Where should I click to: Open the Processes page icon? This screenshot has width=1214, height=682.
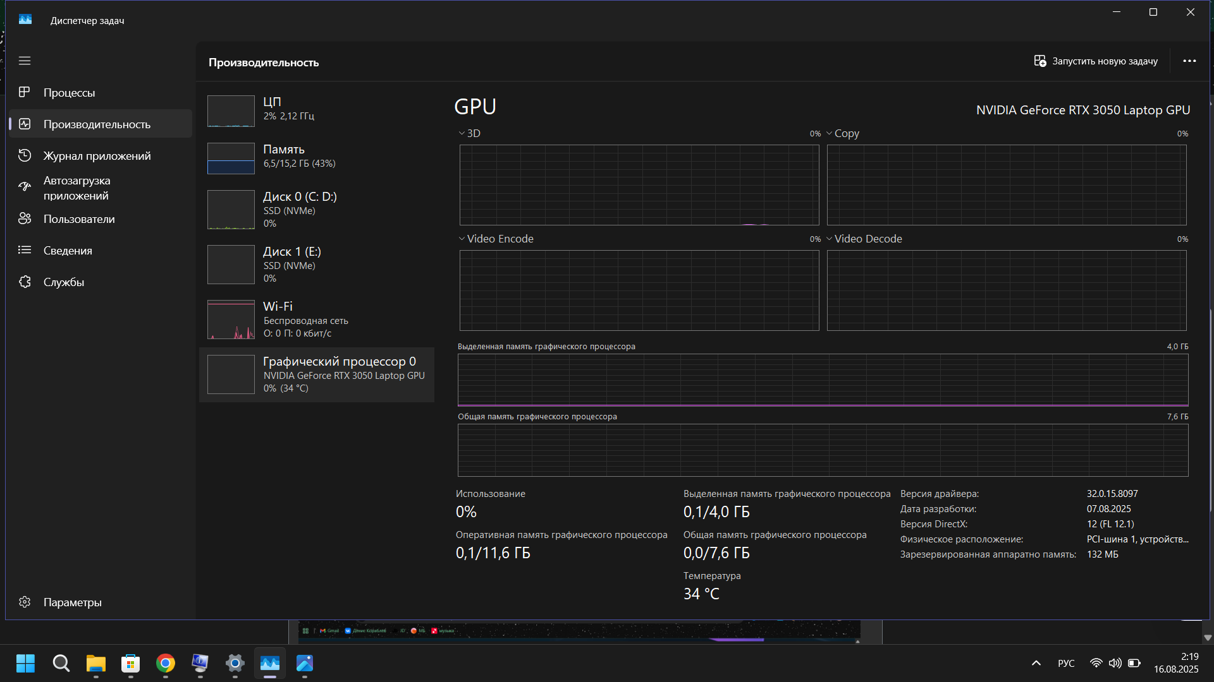(25, 92)
